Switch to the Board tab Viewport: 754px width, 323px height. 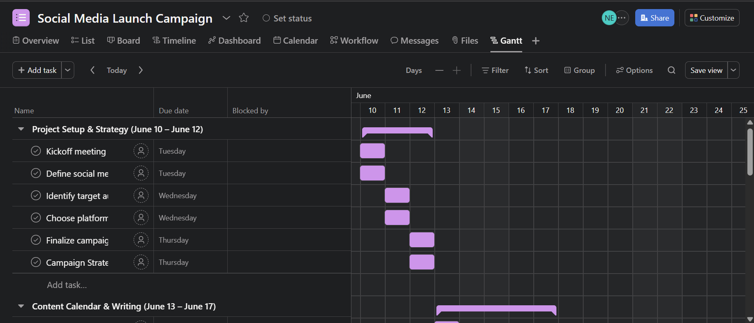pos(124,40)
